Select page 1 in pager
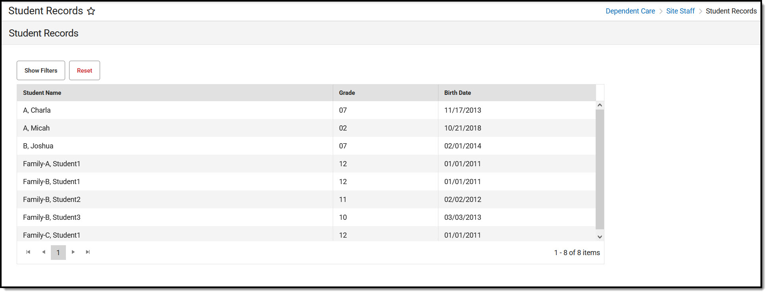Image resolution: width=768 pixels, height=294 pixels. (x=58, y=252)
